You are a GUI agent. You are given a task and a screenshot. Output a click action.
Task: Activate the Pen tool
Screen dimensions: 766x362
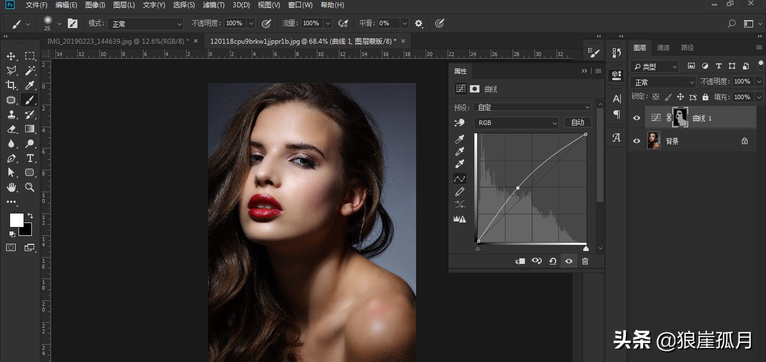point(11,158)
